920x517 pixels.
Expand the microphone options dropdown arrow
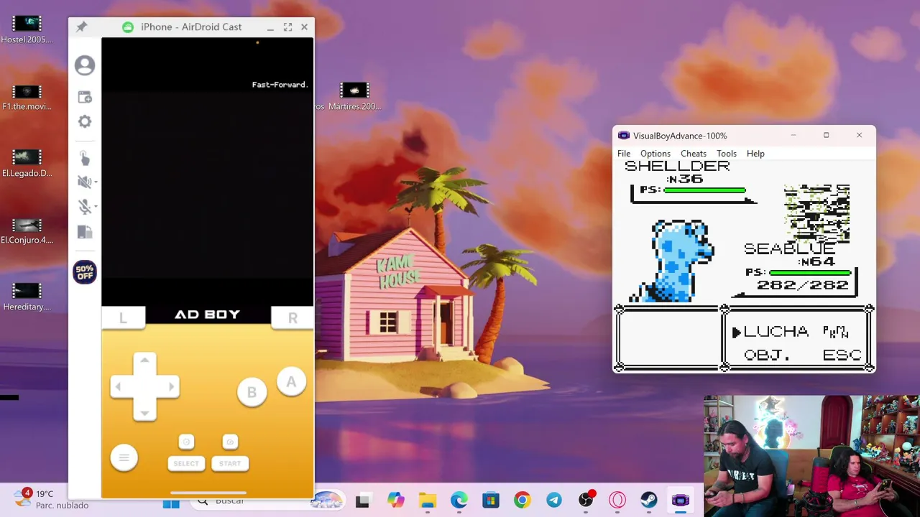[96, 207]
